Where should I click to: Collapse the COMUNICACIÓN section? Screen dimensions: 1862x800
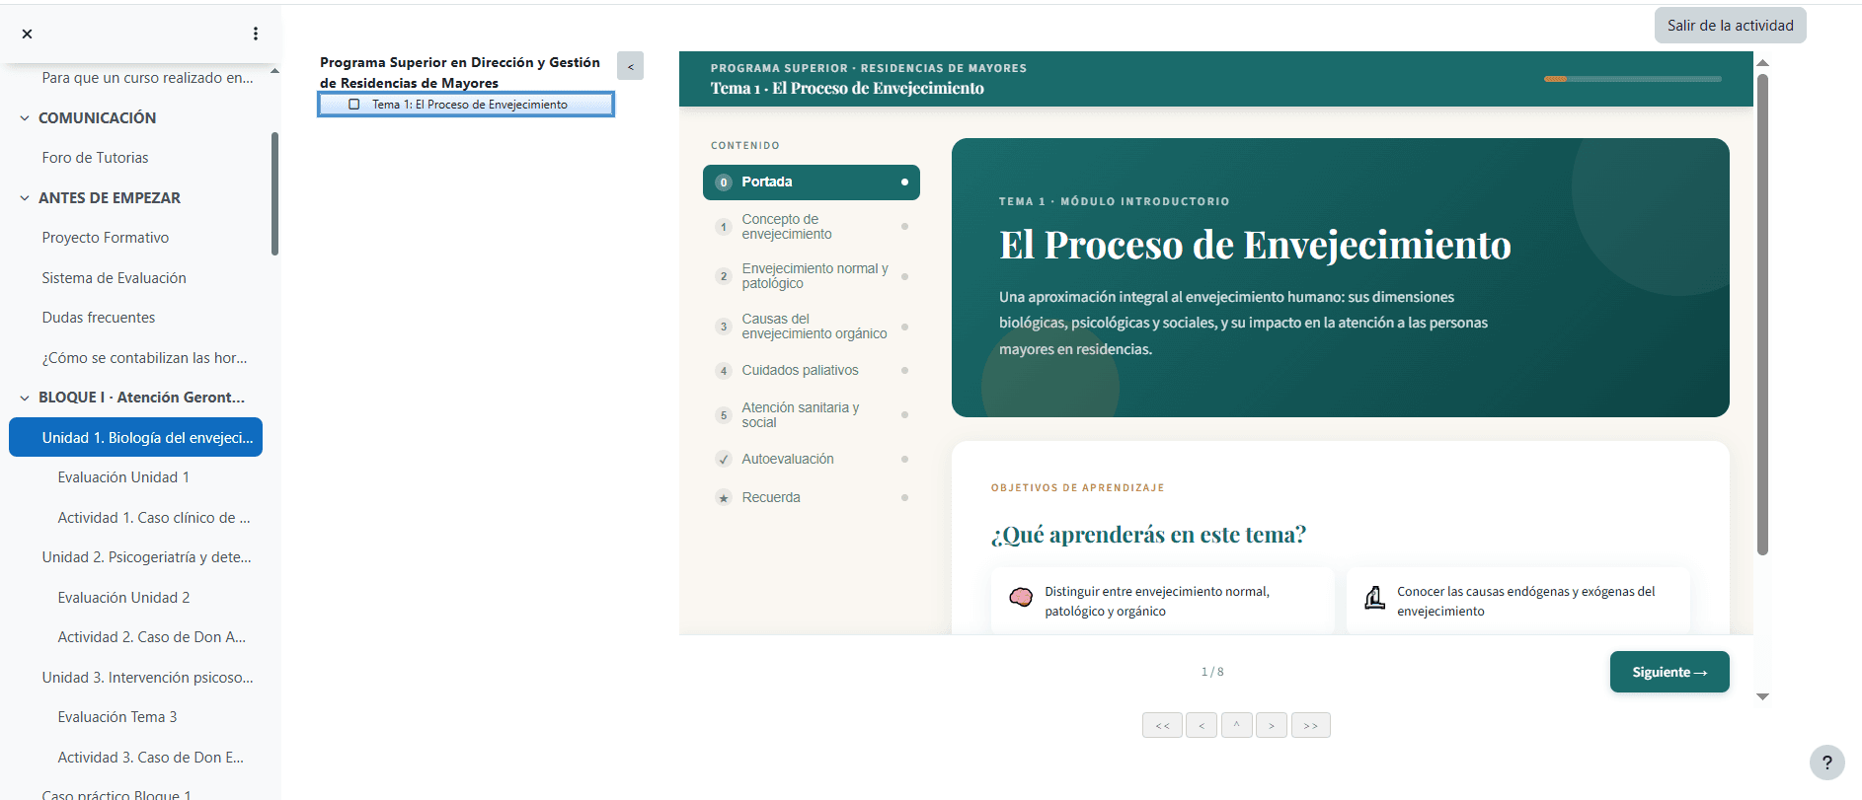coord(25,118)
